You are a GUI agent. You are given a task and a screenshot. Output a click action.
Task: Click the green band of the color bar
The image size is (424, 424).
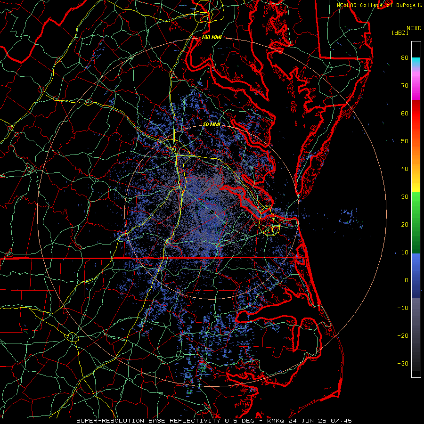tap(416, 222)
